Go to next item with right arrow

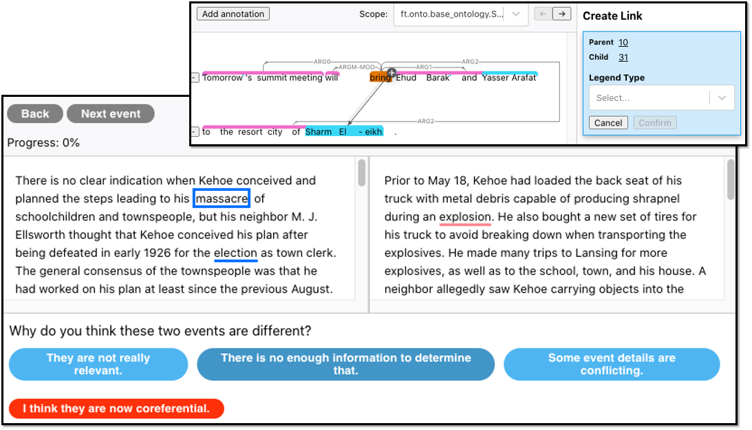(561, 14)
